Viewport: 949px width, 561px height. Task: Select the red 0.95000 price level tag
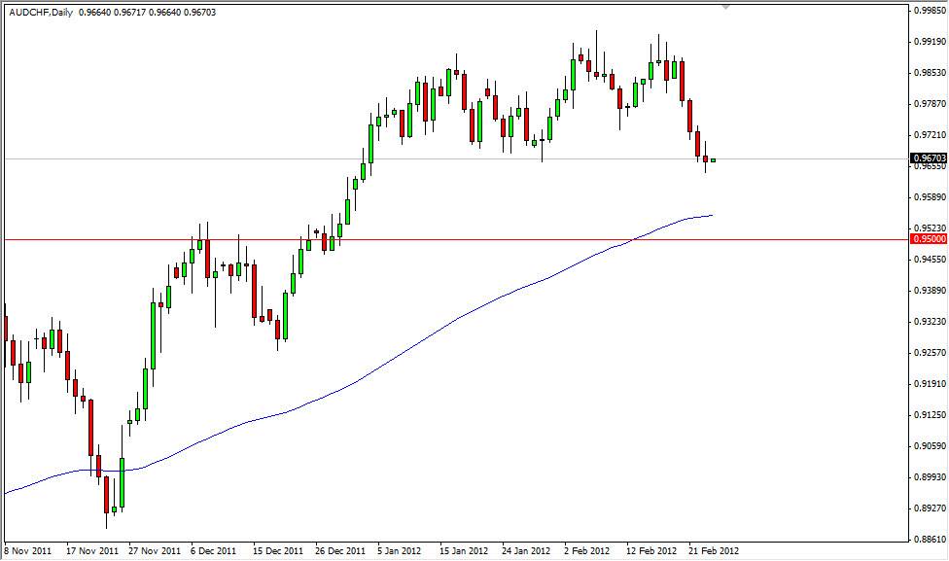click(x=928, y=238)
